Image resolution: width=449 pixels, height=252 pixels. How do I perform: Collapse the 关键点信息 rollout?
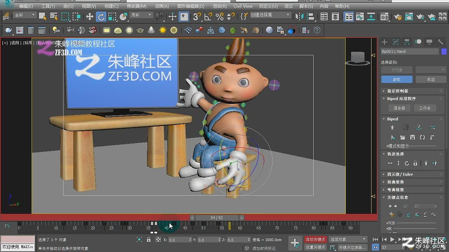pos(413,197)
